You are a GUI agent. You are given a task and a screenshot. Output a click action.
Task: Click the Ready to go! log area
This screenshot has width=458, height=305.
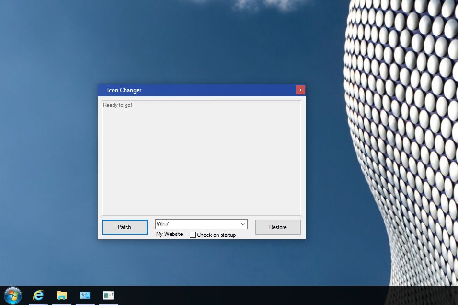[x=201, y=157]
